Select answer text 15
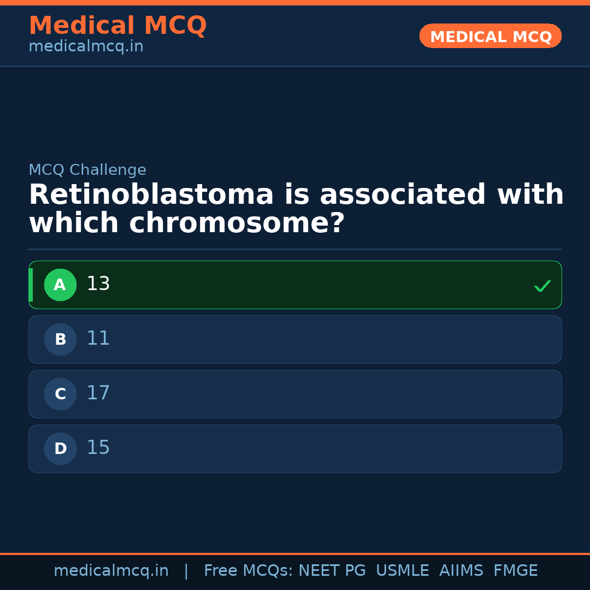Image resolution: width=590 pixels, height=590 pixels. point(98,448)
